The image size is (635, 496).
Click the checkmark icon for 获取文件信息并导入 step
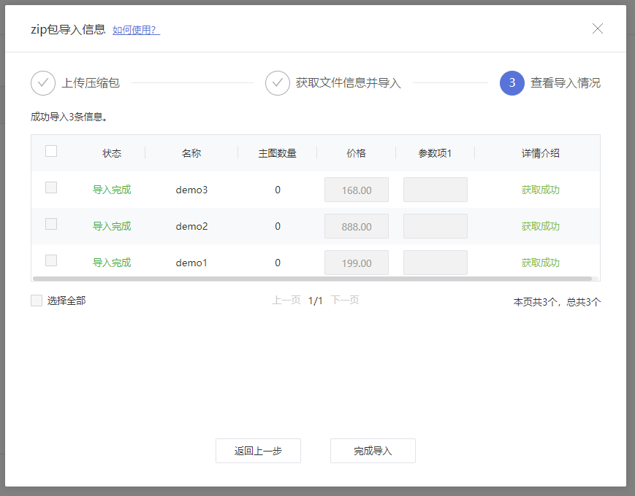point(277,83)
